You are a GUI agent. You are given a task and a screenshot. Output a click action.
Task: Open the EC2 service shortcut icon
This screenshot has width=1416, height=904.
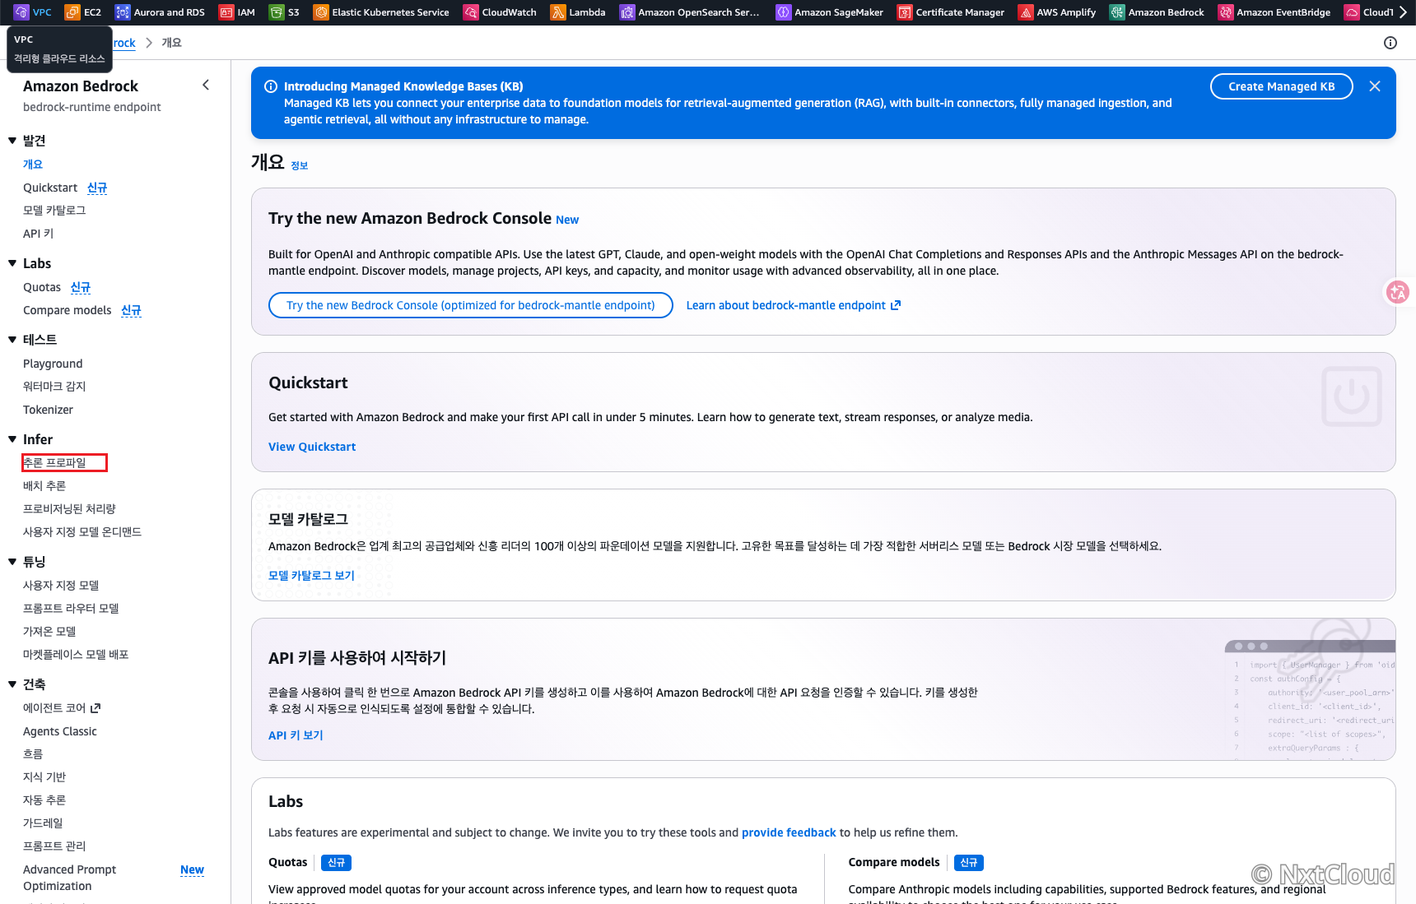(x=72, y=12)
